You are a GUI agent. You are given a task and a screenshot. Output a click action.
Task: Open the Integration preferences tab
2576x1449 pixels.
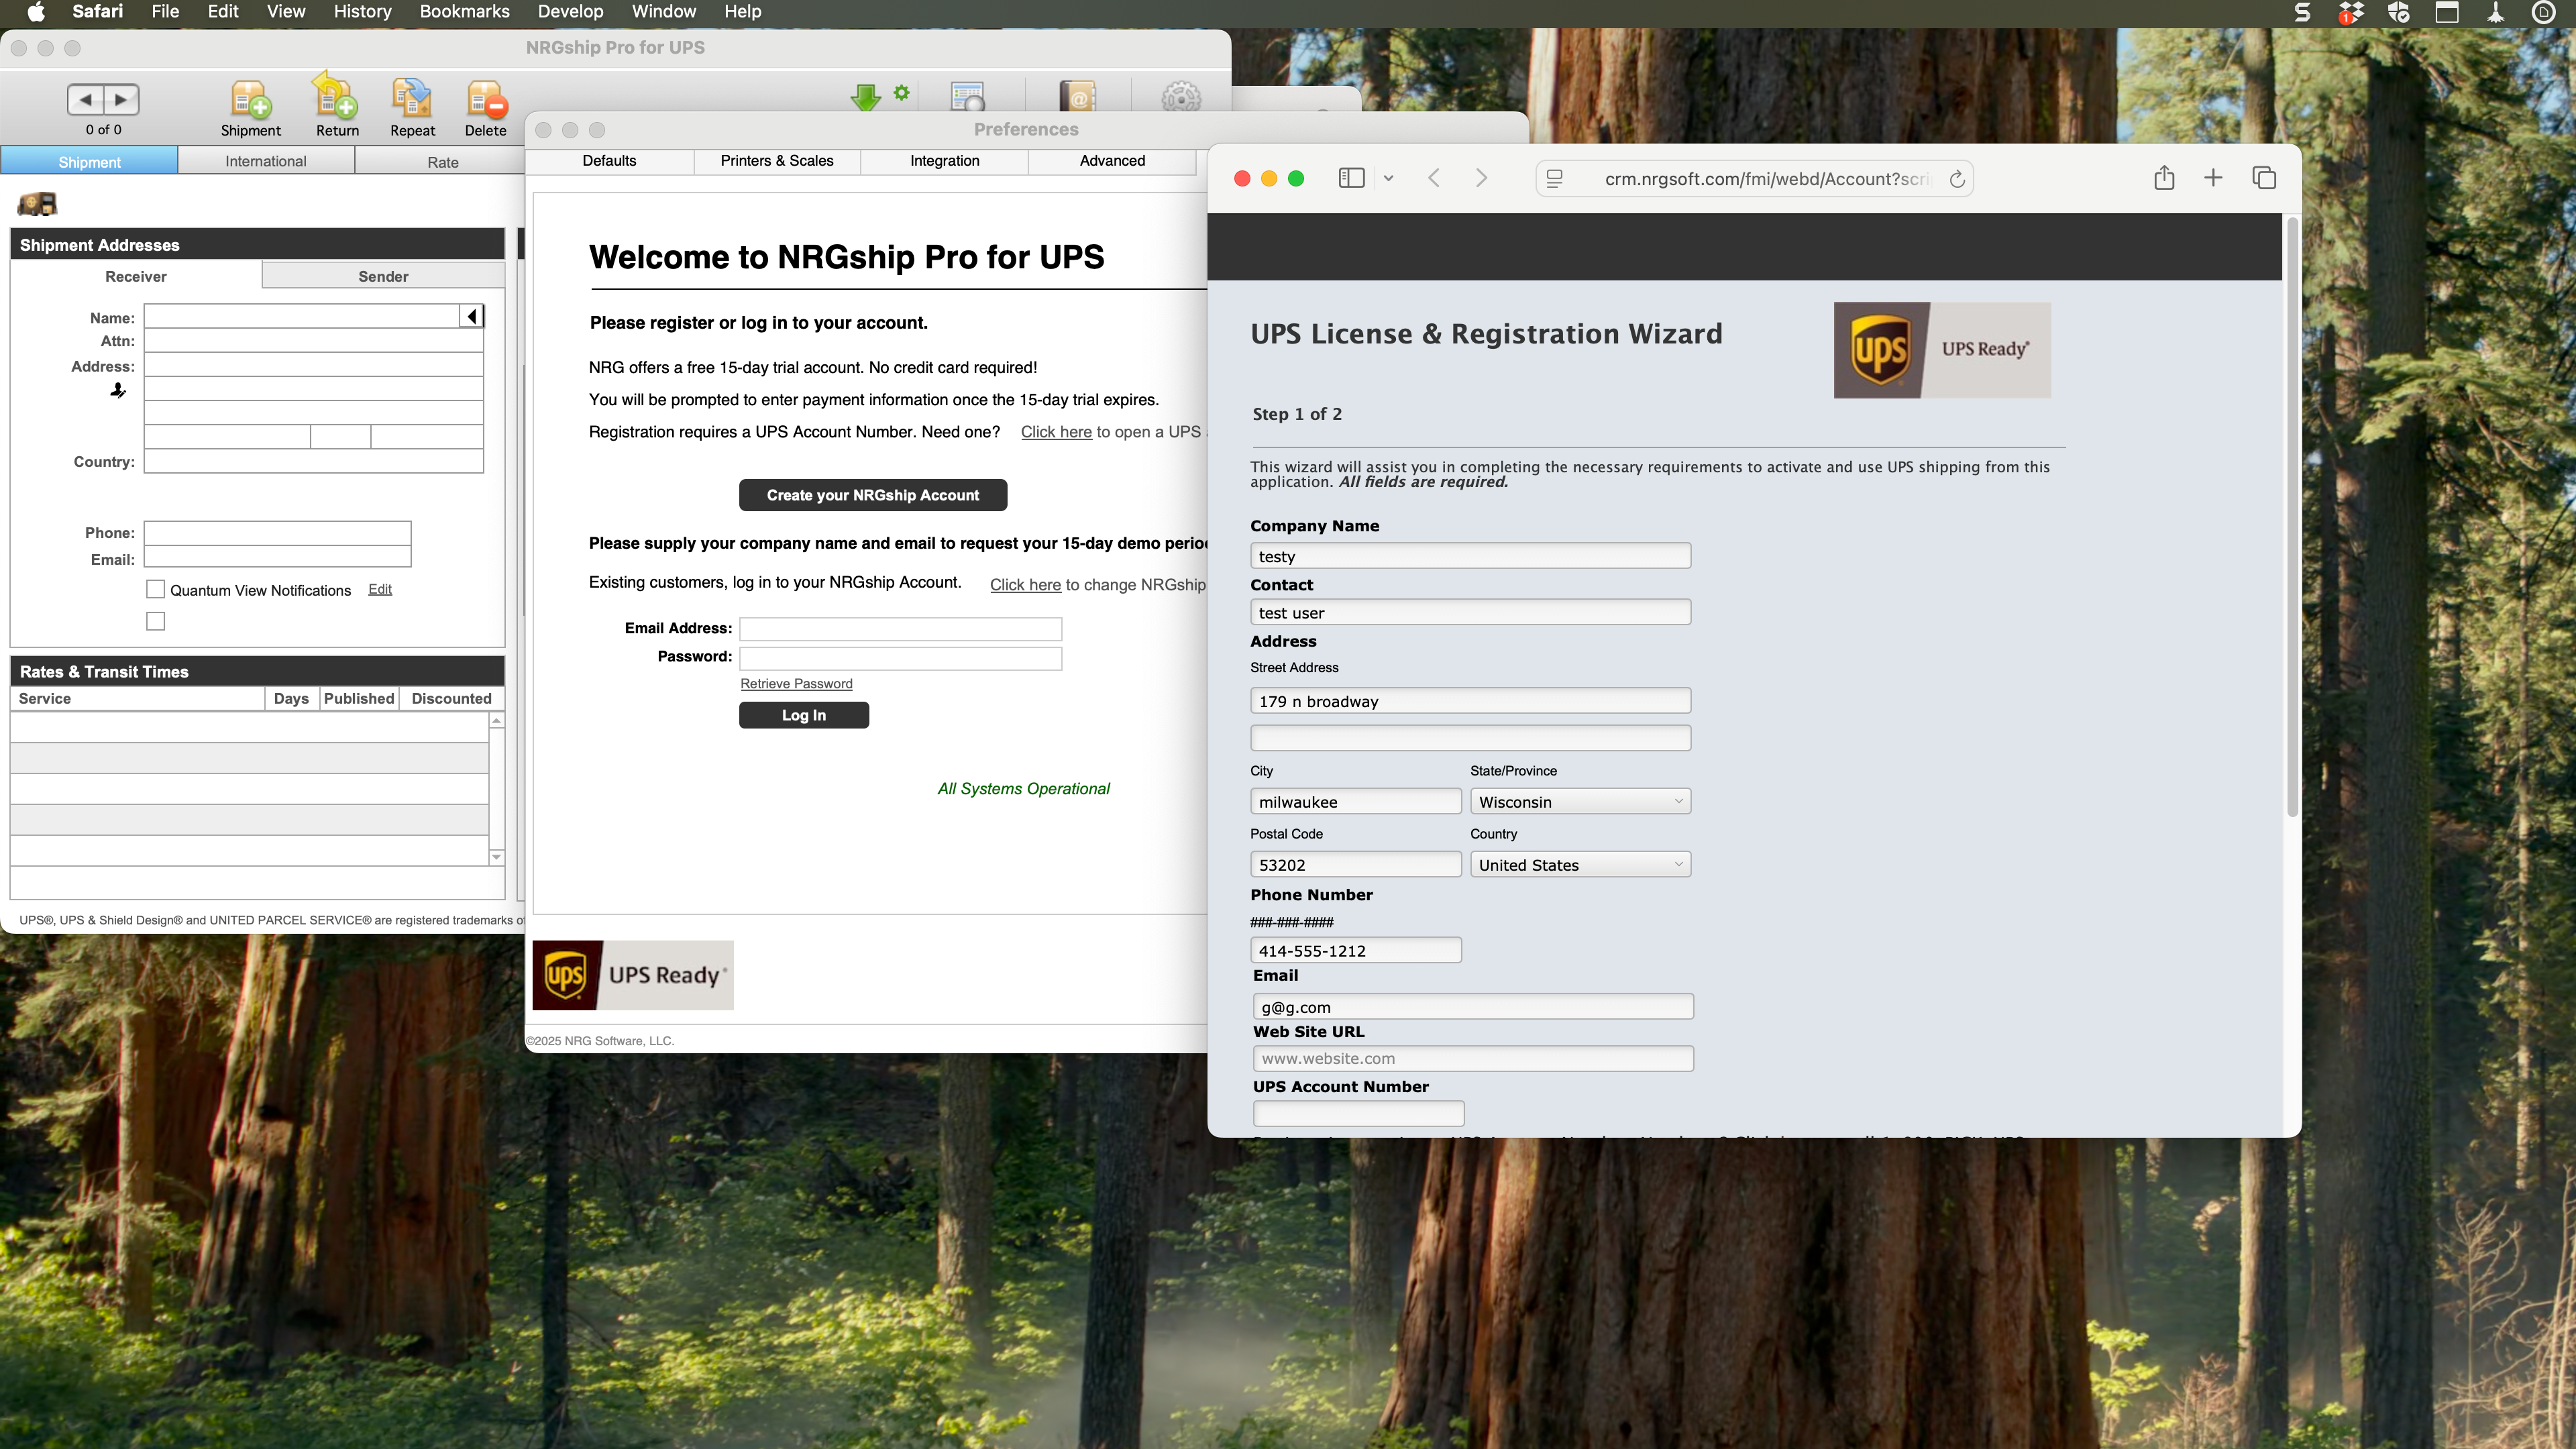point(944,161)
